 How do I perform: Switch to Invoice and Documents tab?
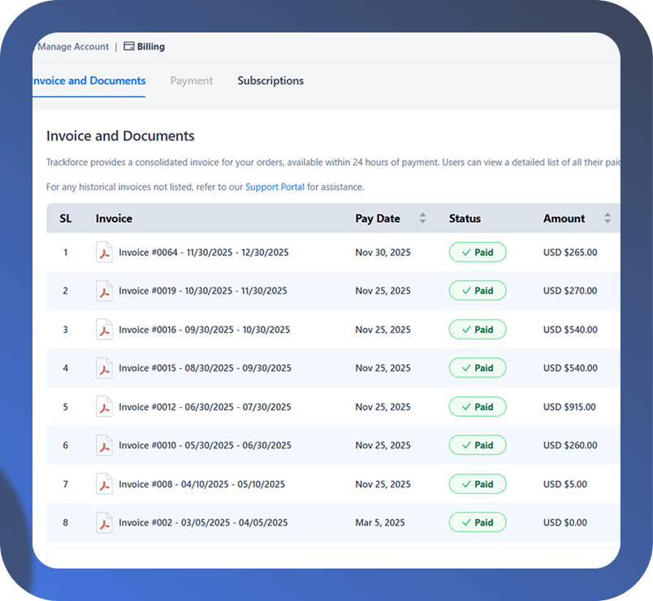89,80
